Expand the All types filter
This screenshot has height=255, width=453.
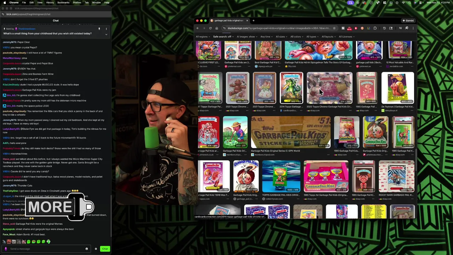[312, 37]
